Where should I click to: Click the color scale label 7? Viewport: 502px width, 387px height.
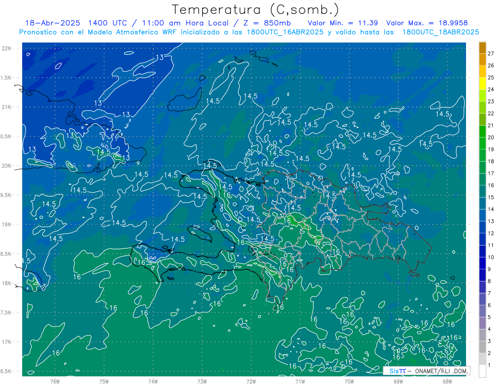(489, 293)
